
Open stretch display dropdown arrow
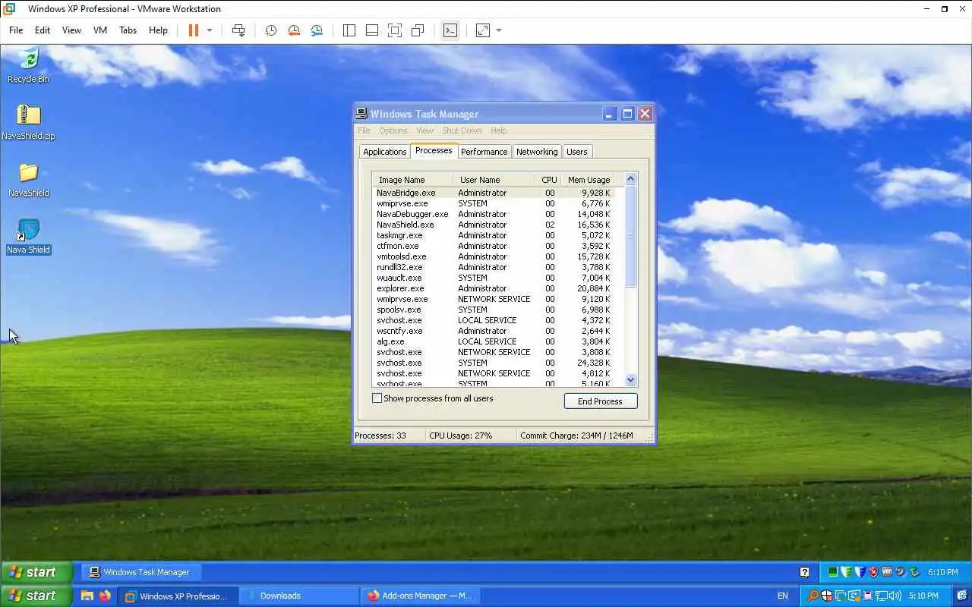coord(499,30)
